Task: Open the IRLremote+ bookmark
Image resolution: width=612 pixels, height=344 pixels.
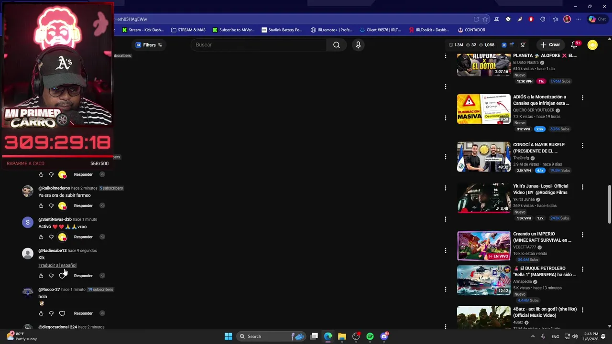Action: (331, 30)
